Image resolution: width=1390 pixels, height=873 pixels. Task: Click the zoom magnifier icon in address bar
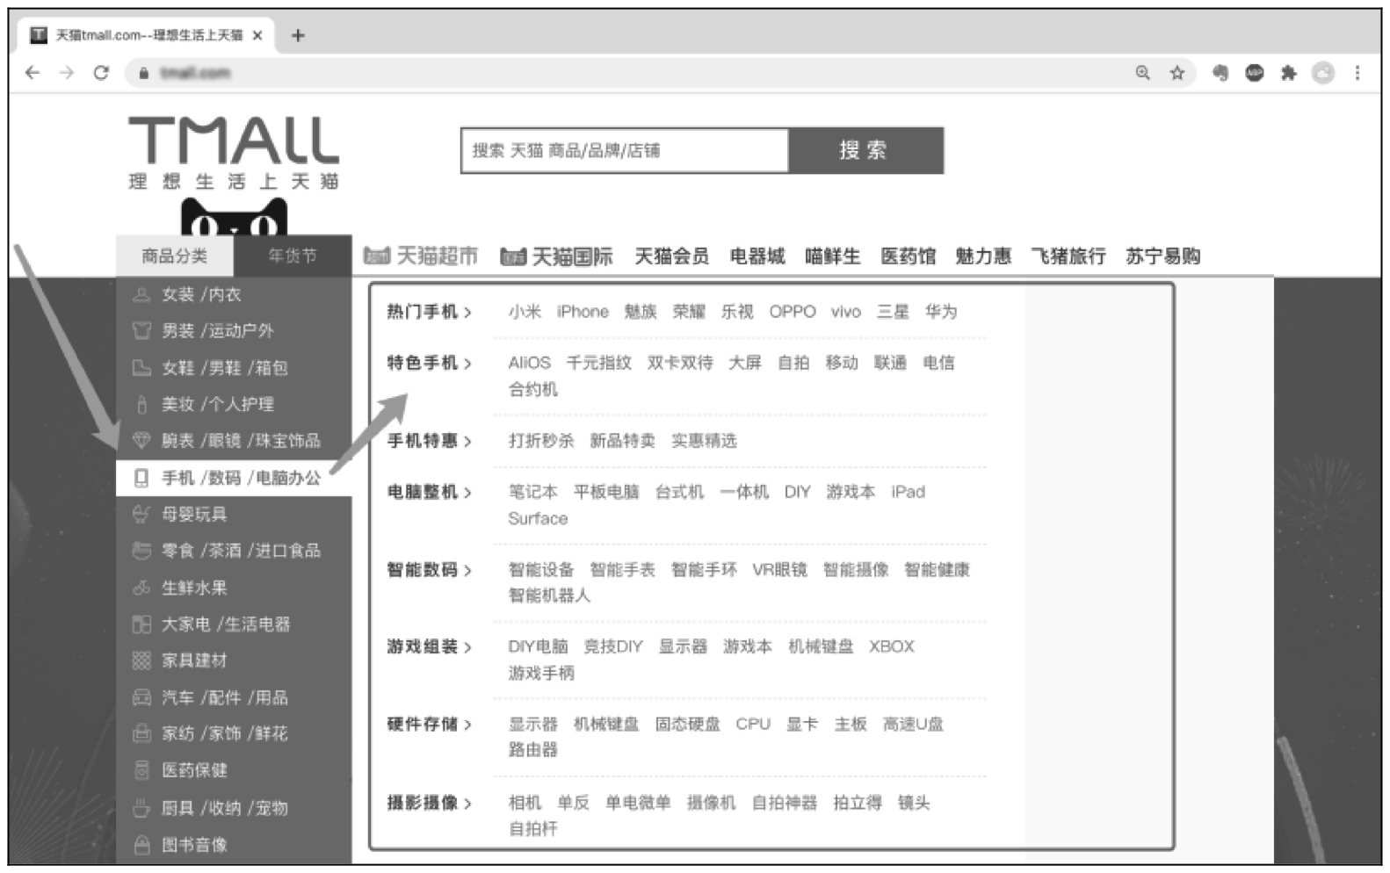coord(1142,73)
